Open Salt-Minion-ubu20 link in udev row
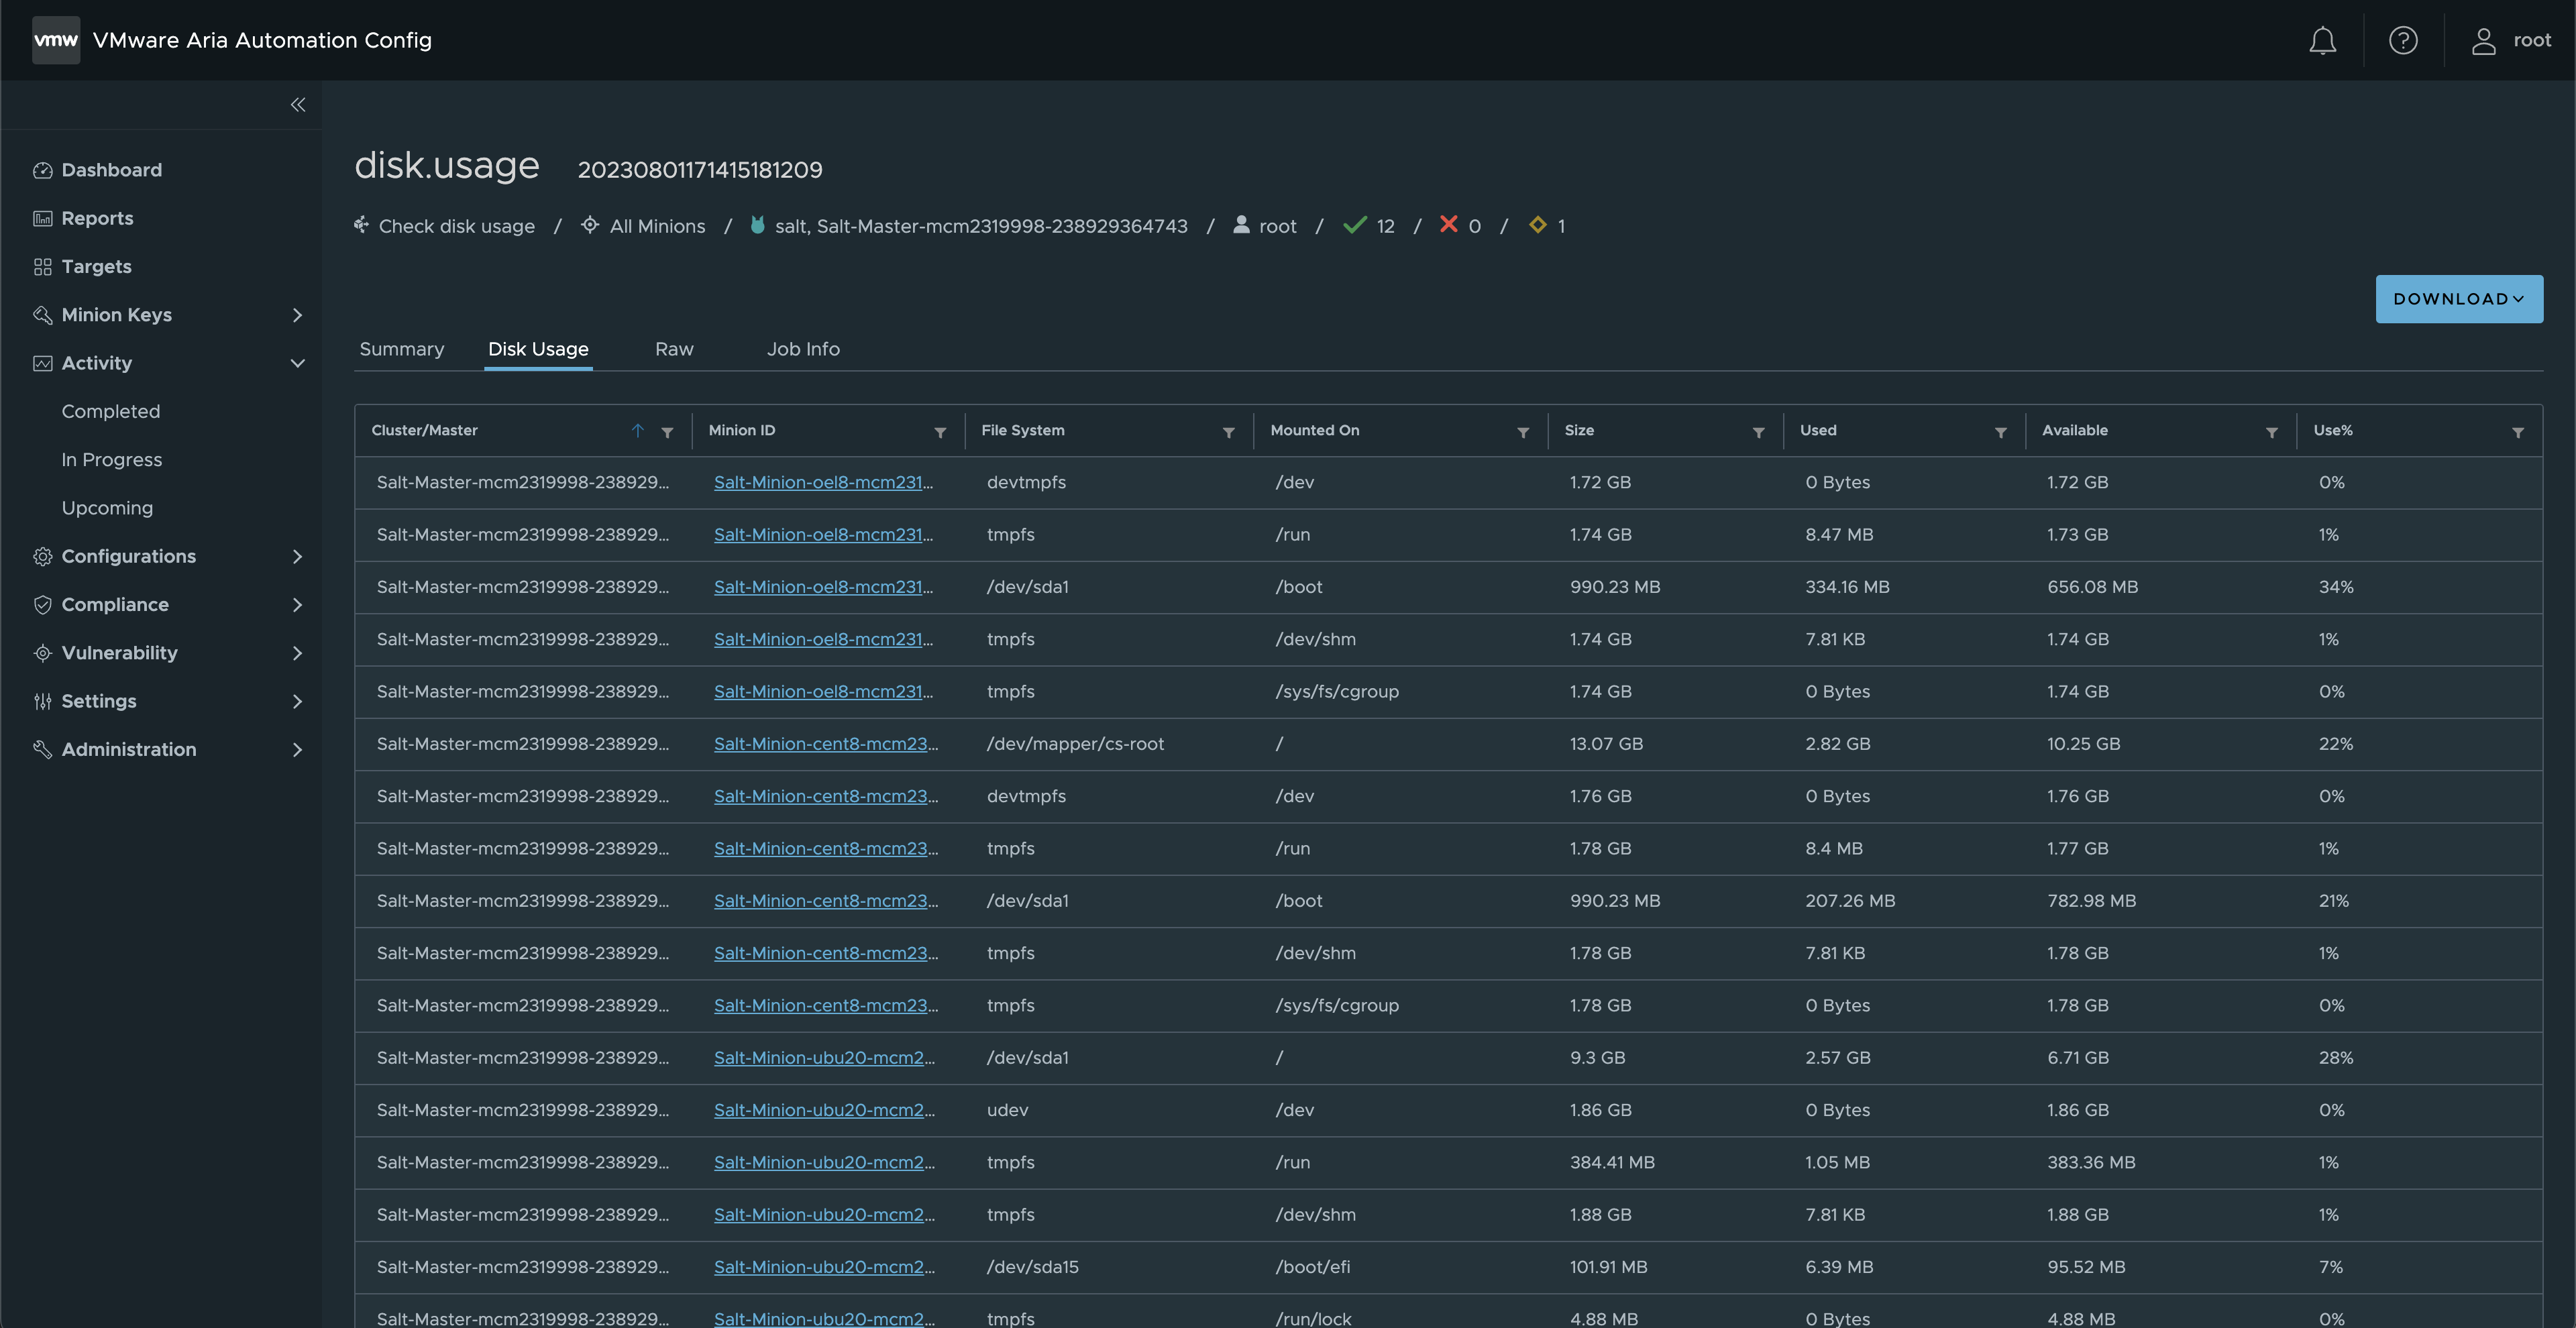This screenshot has width=2576, height=1328. coord(824,1110)
